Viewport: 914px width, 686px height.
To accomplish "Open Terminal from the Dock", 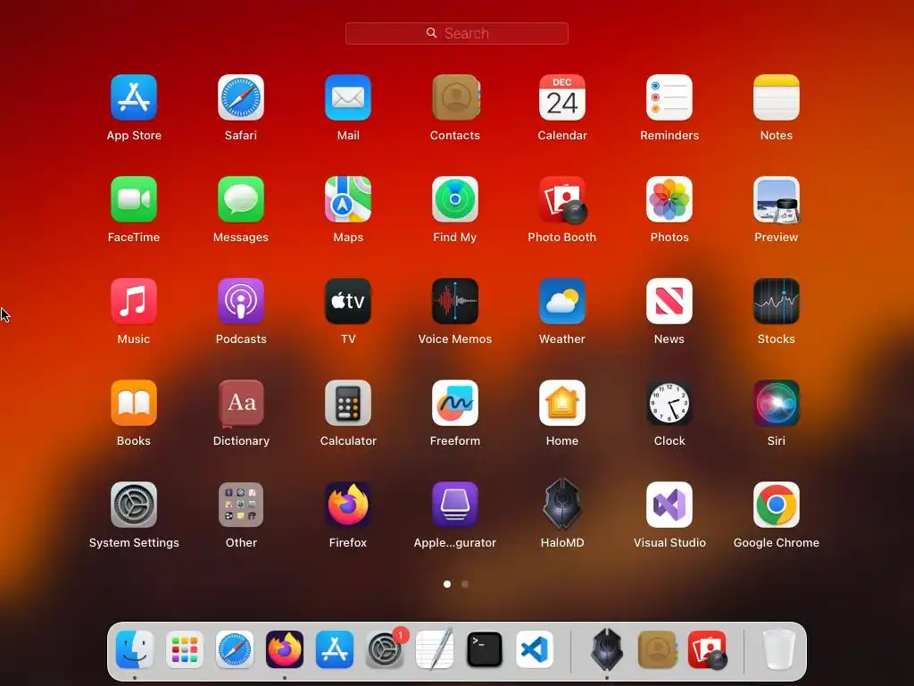I will coord(485,649).
